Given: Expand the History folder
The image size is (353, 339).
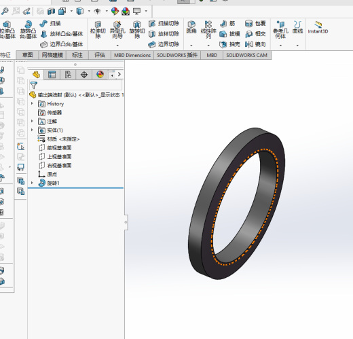Looking at the screenshot, I should pyautogui.click(x=32, y=103).
